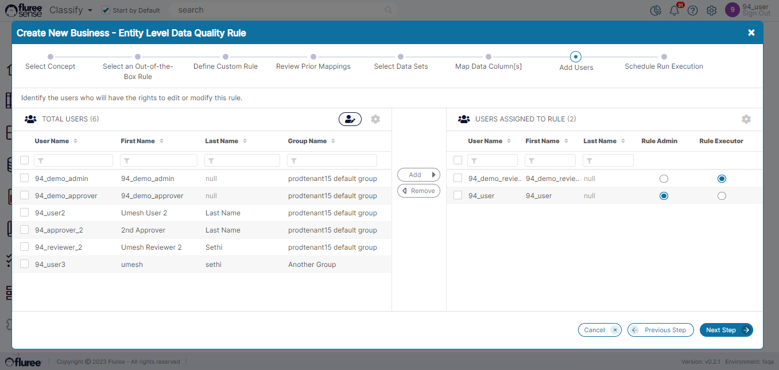The height and width of the screenshot is (370, 779).
Task: Select checkbox for 94_user3 row
Action: click(25, 264)
